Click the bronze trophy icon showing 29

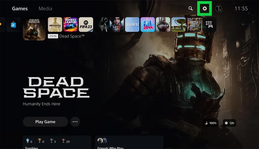coord(63,141)
